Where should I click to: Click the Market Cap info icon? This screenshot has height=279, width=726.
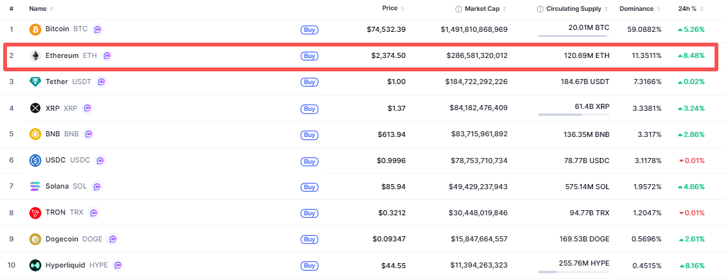pyautogui.click(x=459, y=9)
